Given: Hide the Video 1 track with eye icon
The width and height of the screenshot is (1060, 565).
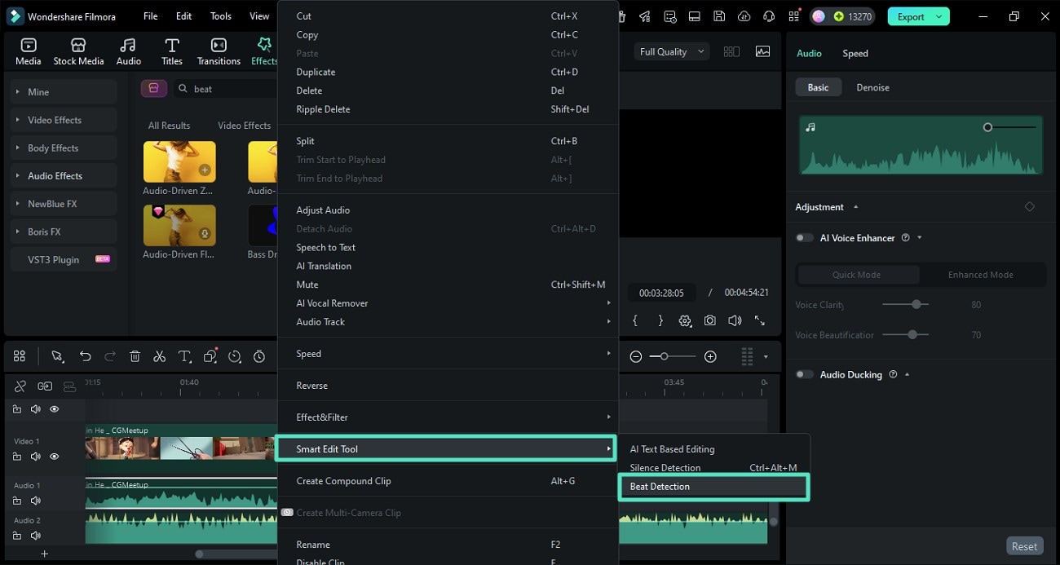Looking at the screenshot, I should (x=55, y=457).
